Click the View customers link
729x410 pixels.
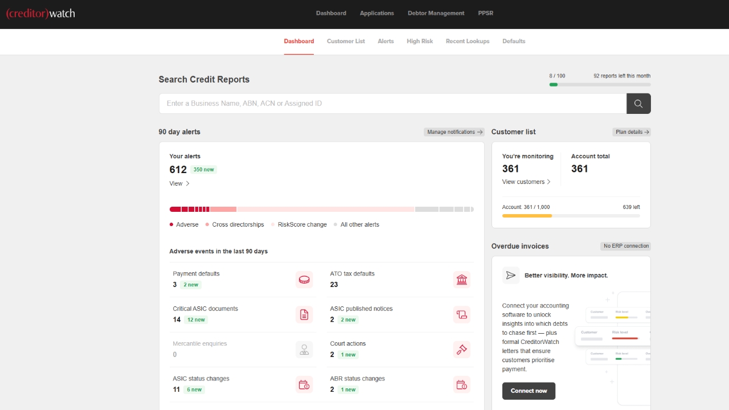pyautogui.click(x=526, y=182)
